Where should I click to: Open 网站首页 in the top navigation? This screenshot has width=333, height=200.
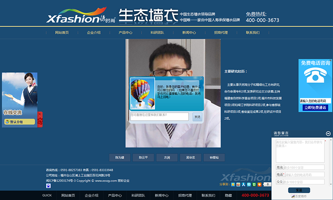(62, 33)
